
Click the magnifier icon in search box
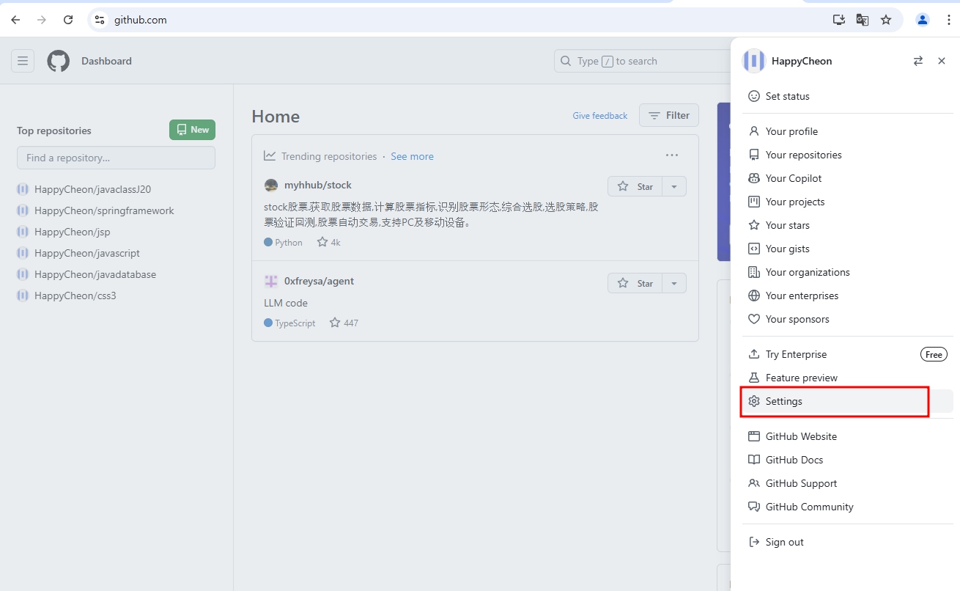[x=566, y=61]
